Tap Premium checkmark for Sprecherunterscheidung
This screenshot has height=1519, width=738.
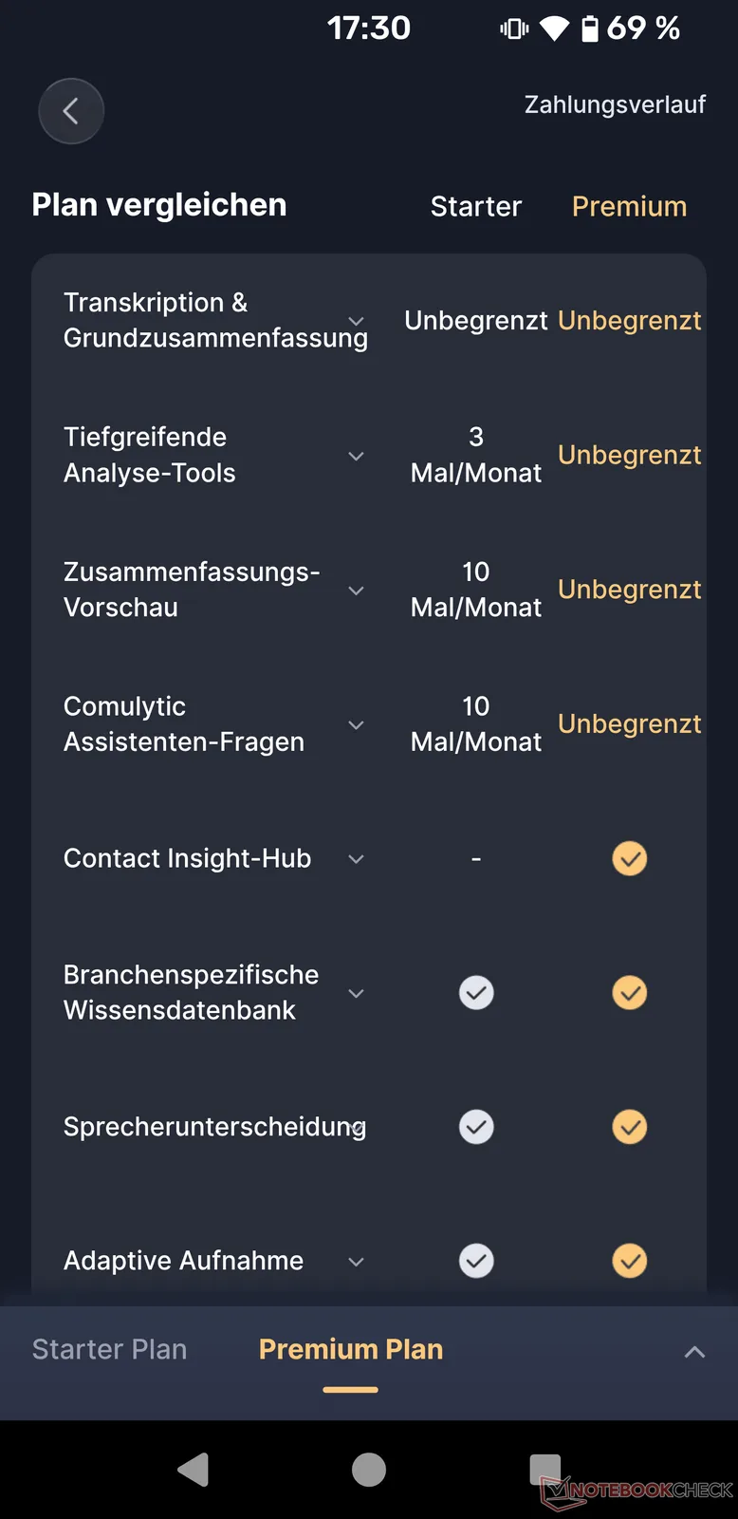pos(629,1127)
